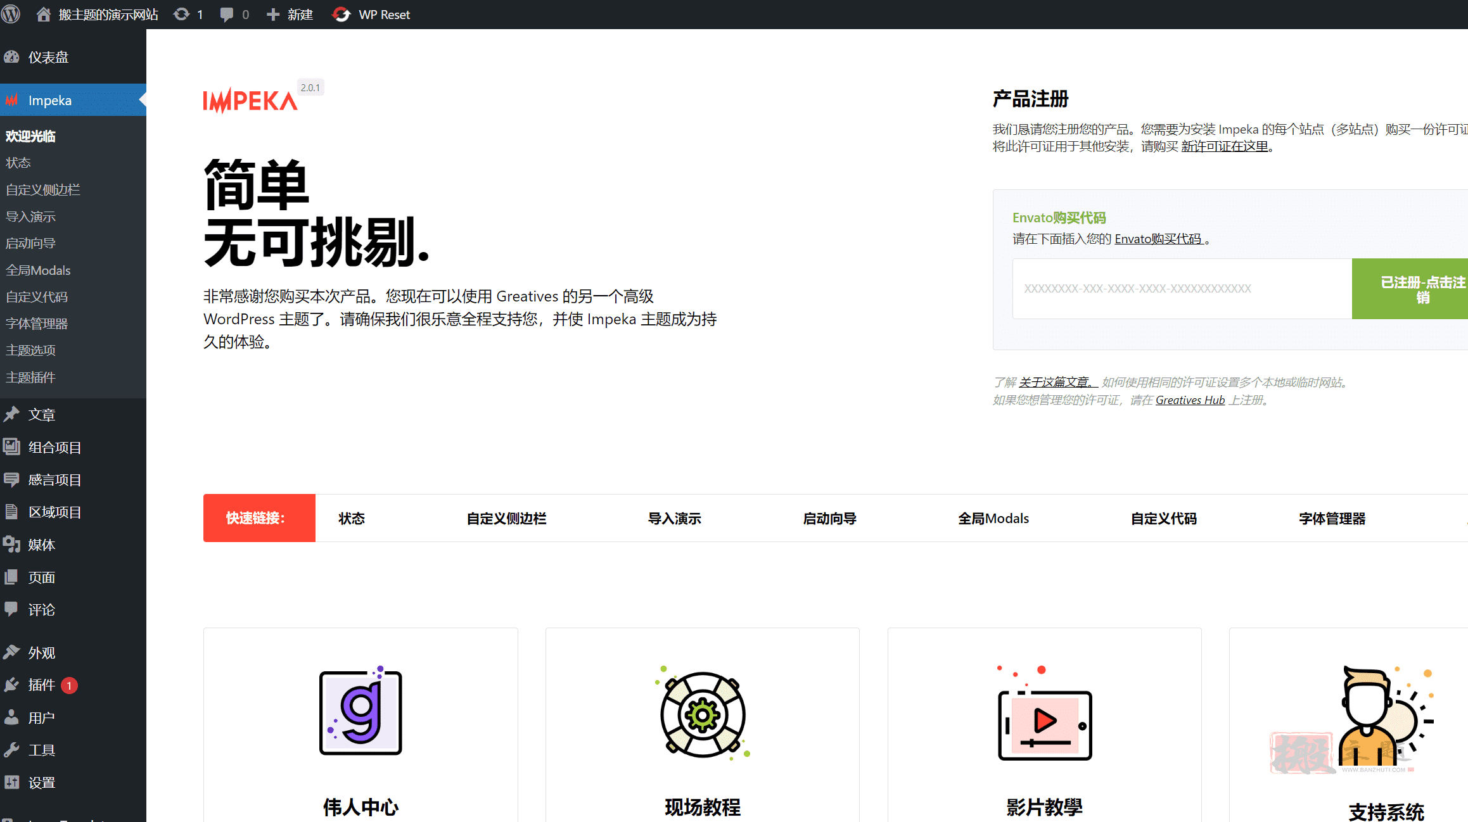The width and height of the screenshot is (1468, 822).
Task: Click the WordPress logo icon
Action: [x=11, y=14]
